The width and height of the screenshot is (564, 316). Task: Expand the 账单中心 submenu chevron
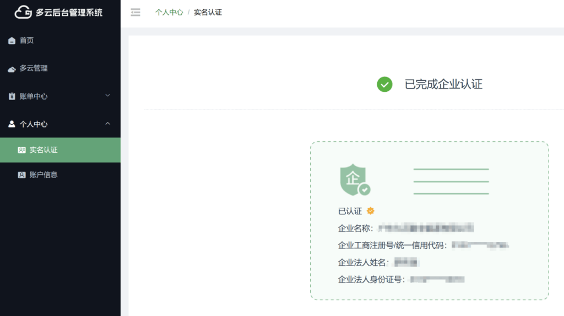(108, 96)
